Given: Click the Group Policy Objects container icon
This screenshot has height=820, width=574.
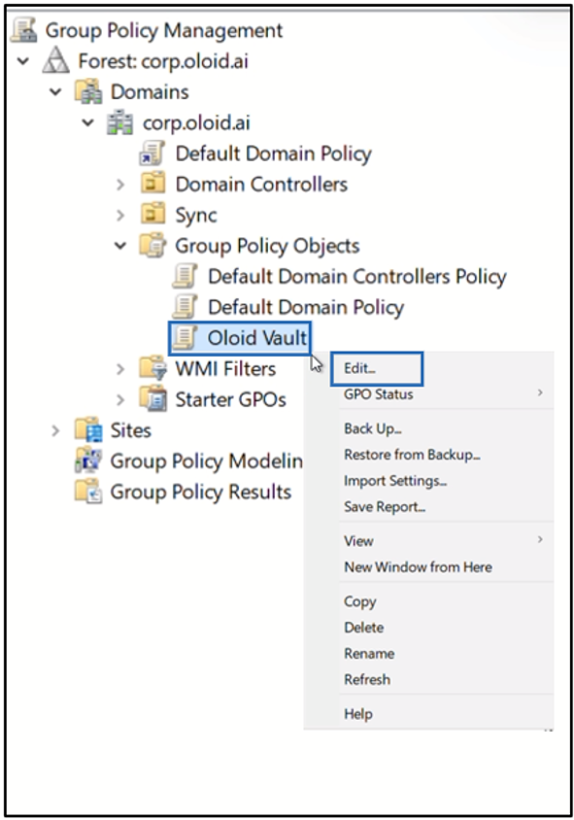Looking at the screenshot, I should pyautogui.click(x=152, y=245).
